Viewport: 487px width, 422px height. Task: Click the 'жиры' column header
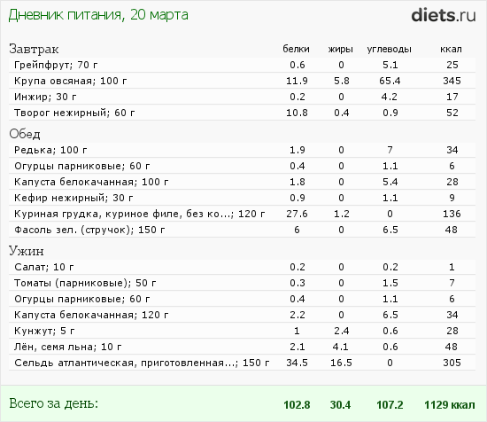(x=341, y=49)
